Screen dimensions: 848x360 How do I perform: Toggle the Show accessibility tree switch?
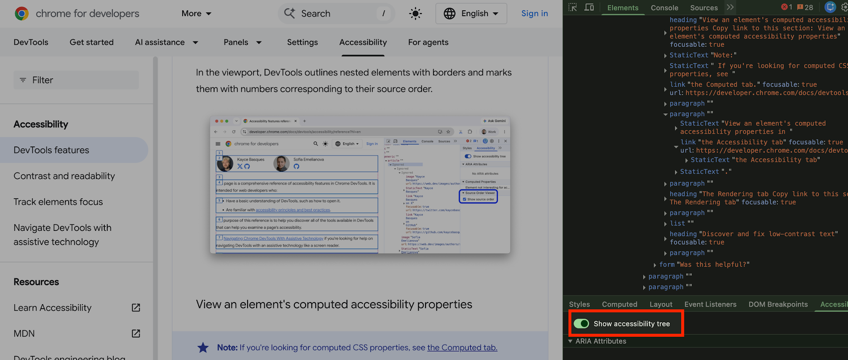click(x=581, y=324)
